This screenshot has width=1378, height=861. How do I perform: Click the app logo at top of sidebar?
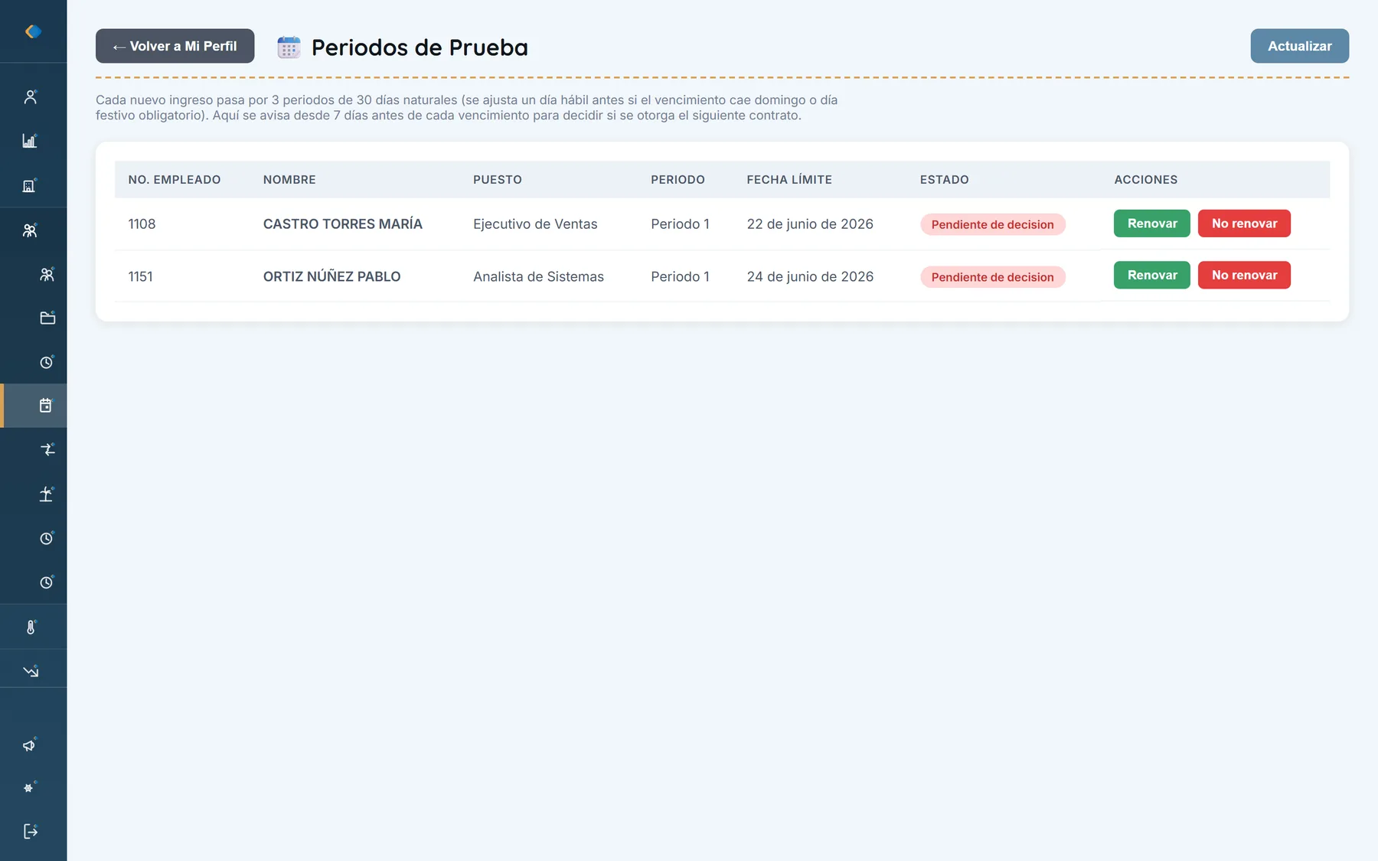click(x=33, y=31)
